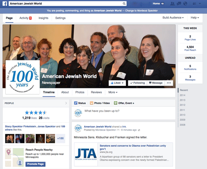Open the three-dots more actions button
The height and width of the screenshot is (169, 207).
coord(169,83)
